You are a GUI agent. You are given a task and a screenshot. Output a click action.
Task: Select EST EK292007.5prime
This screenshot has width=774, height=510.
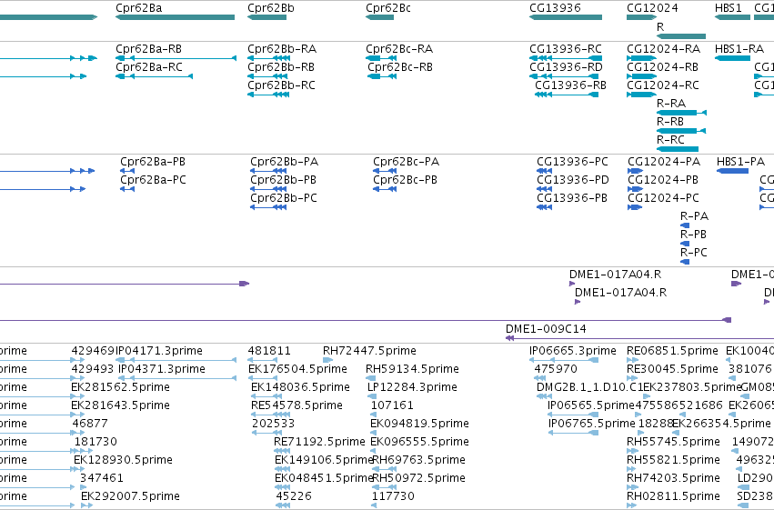tap(87, 505)
